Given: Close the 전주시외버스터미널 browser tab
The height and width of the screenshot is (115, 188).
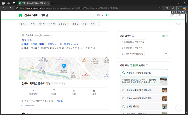Looking at the screenshot, I should point(48,3).
